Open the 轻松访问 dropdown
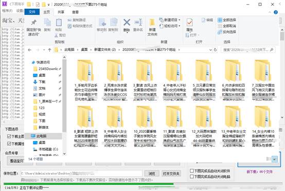This screenshot has width=285, height=191. pos(170,26)
